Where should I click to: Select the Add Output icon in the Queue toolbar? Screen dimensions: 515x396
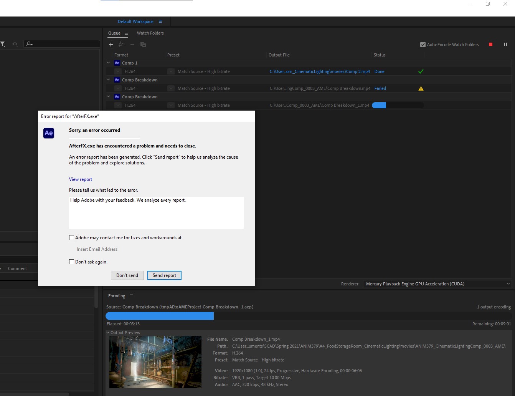point(122,45)
